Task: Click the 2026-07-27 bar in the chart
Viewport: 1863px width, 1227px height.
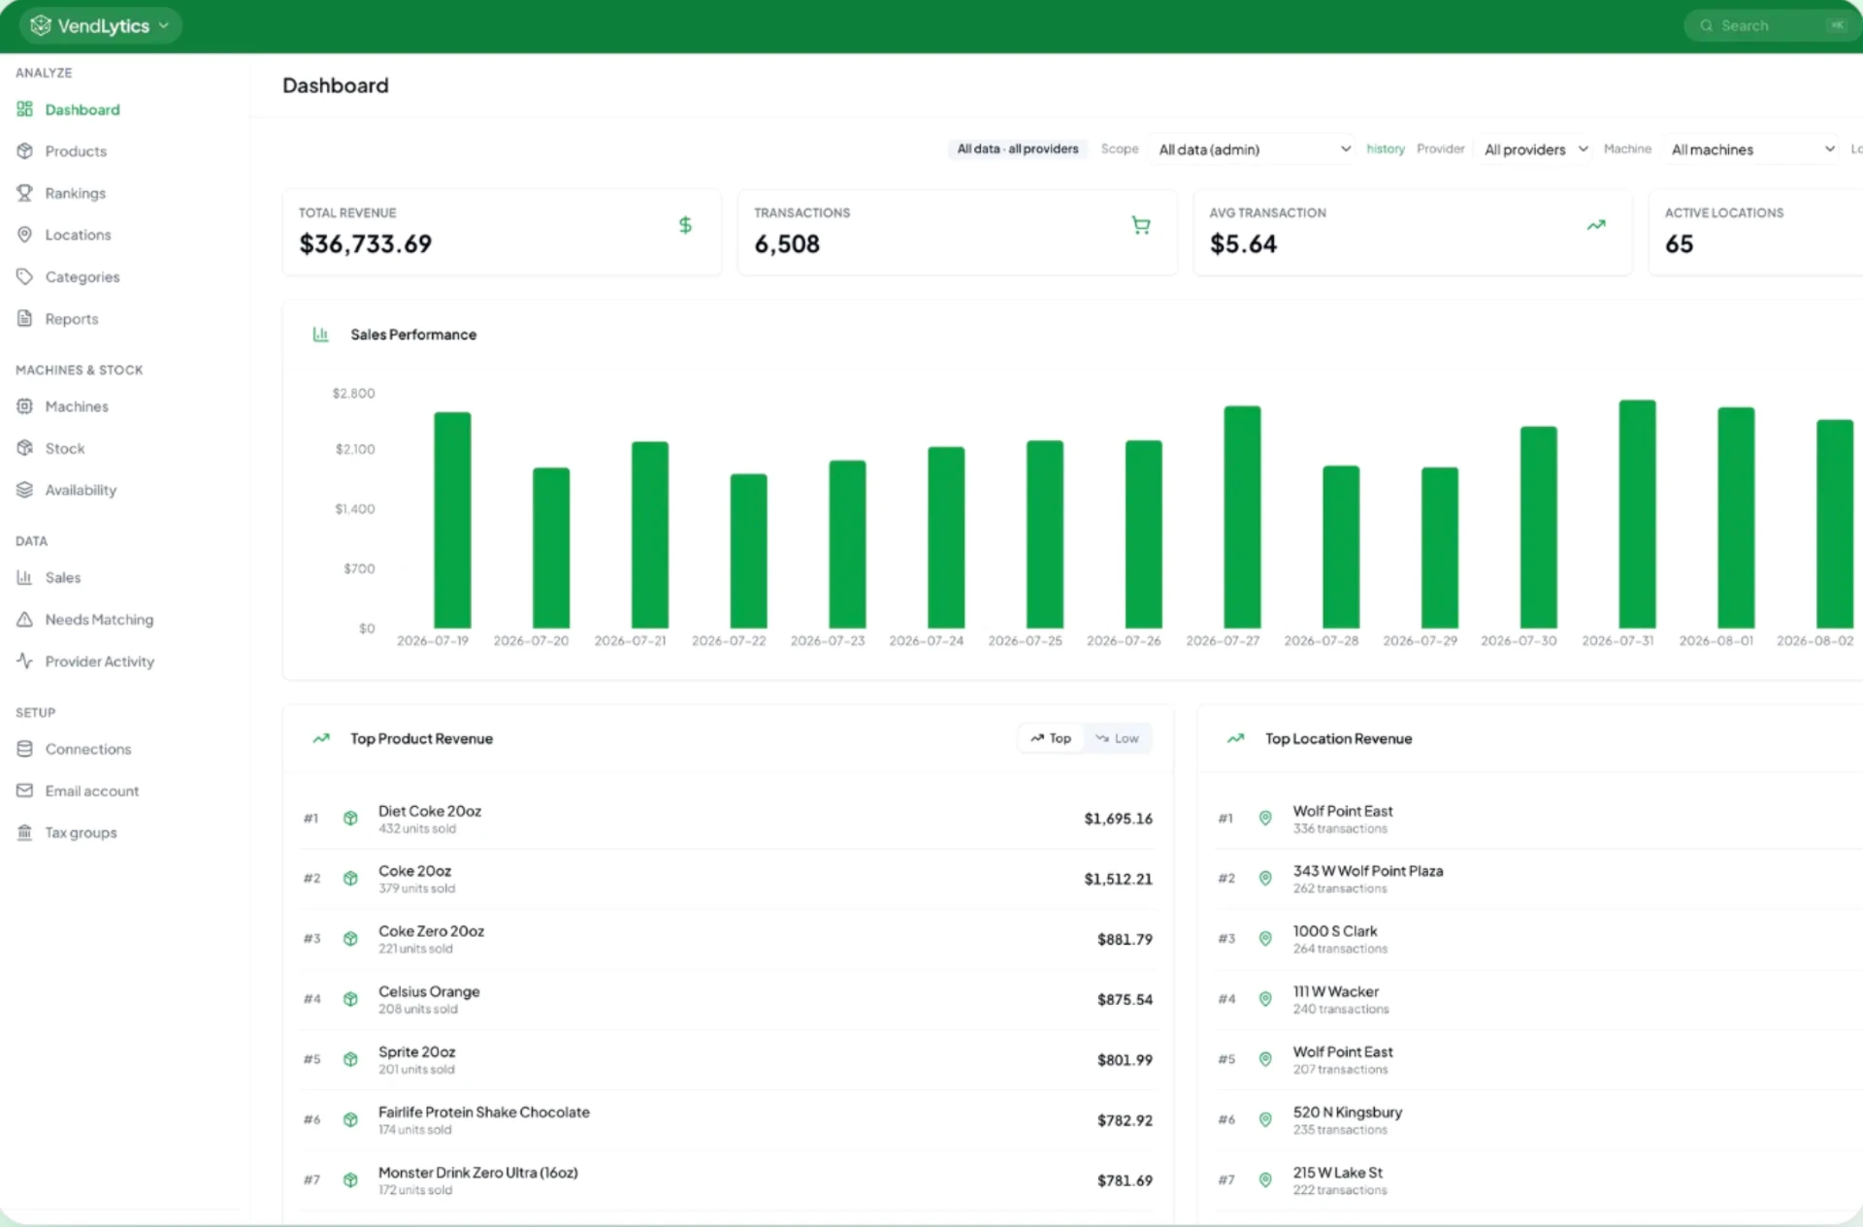Action: click(x=1242, y=517)
